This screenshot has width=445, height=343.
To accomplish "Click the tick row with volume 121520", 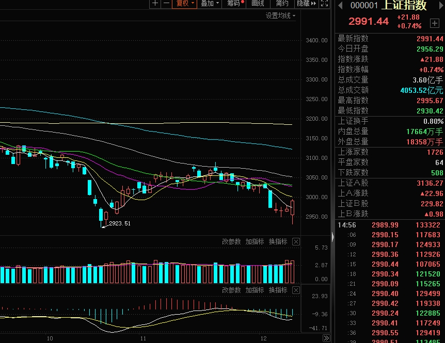I will pyautogui.click(x=390, y=274).
